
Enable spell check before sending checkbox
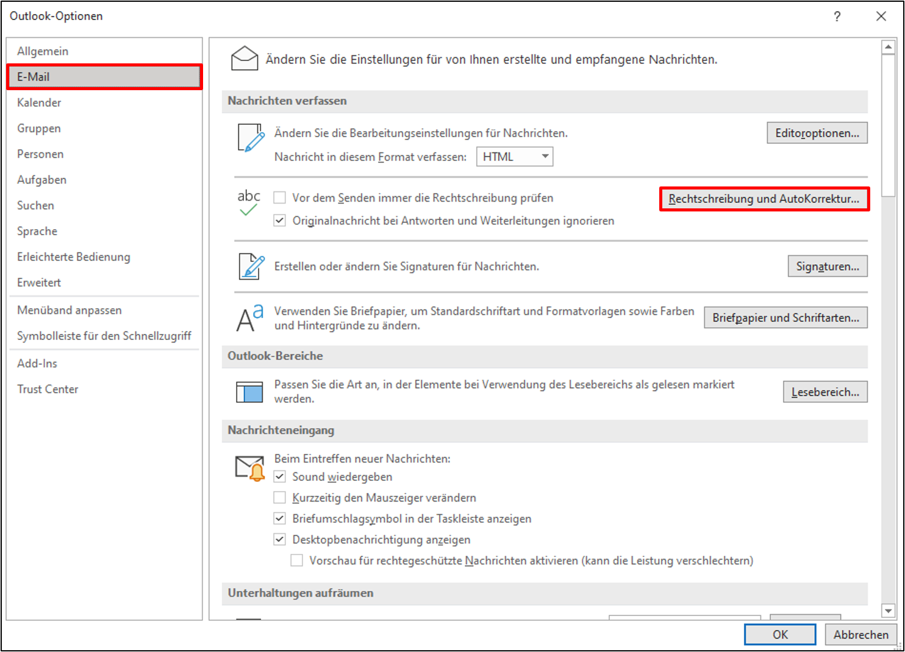pyautogui.click(x=280, y=197)
